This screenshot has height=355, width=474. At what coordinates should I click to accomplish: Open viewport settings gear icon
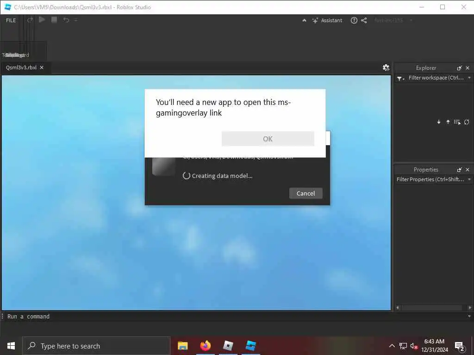[x=386, y=67]
